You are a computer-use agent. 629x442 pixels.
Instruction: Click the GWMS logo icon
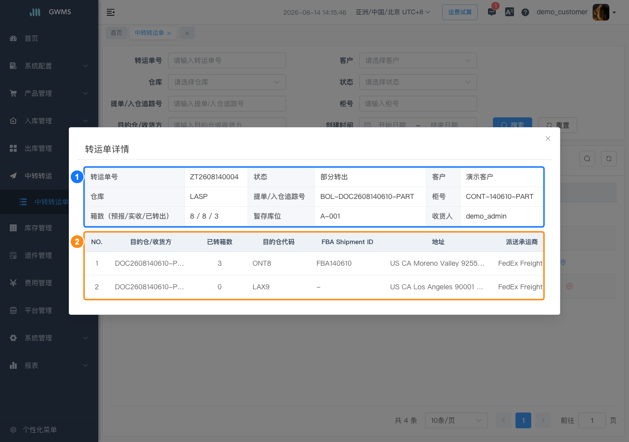pos(35,12)
